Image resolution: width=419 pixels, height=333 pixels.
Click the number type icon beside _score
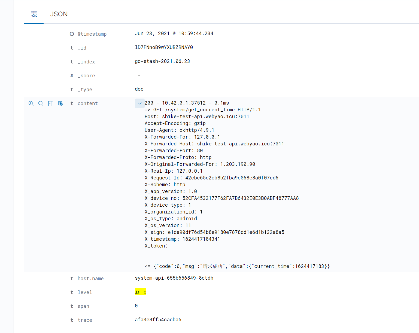pos(72,75)
